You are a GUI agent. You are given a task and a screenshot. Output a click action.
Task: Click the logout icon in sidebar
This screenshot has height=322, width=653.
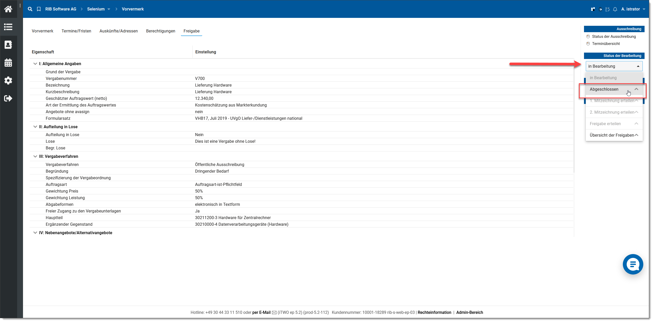8,98
